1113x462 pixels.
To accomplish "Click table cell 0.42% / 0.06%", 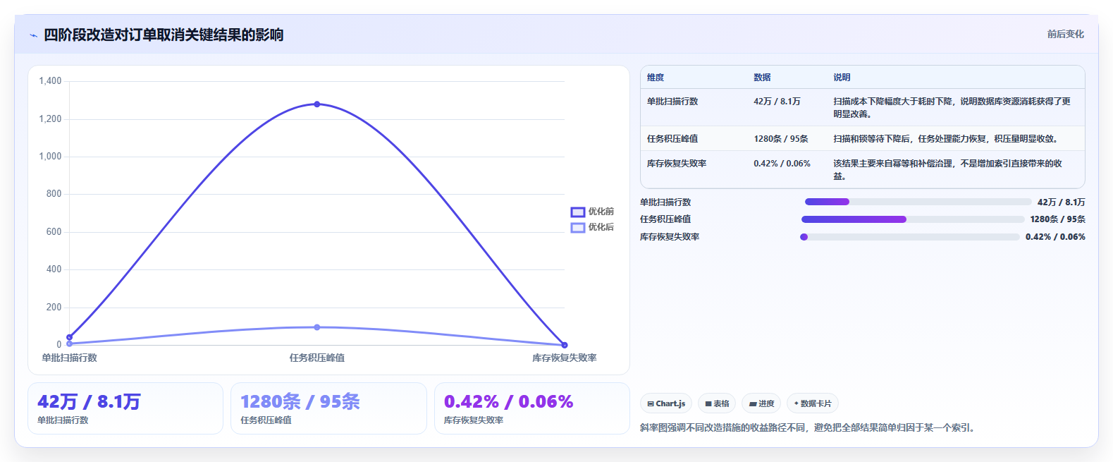I will 782,164.
